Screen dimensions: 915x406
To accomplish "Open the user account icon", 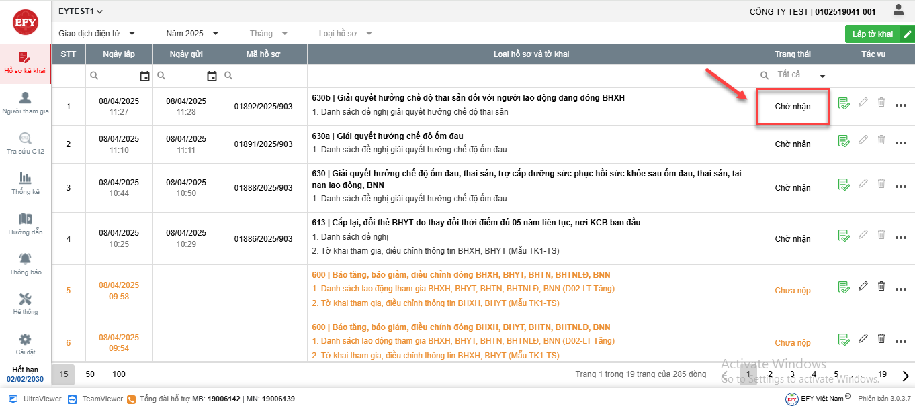I will [898, 10].
